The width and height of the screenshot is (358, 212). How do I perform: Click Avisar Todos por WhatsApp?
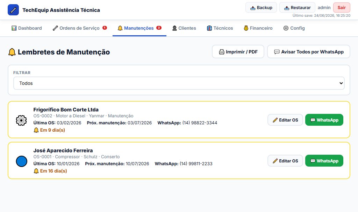point(309,52)
